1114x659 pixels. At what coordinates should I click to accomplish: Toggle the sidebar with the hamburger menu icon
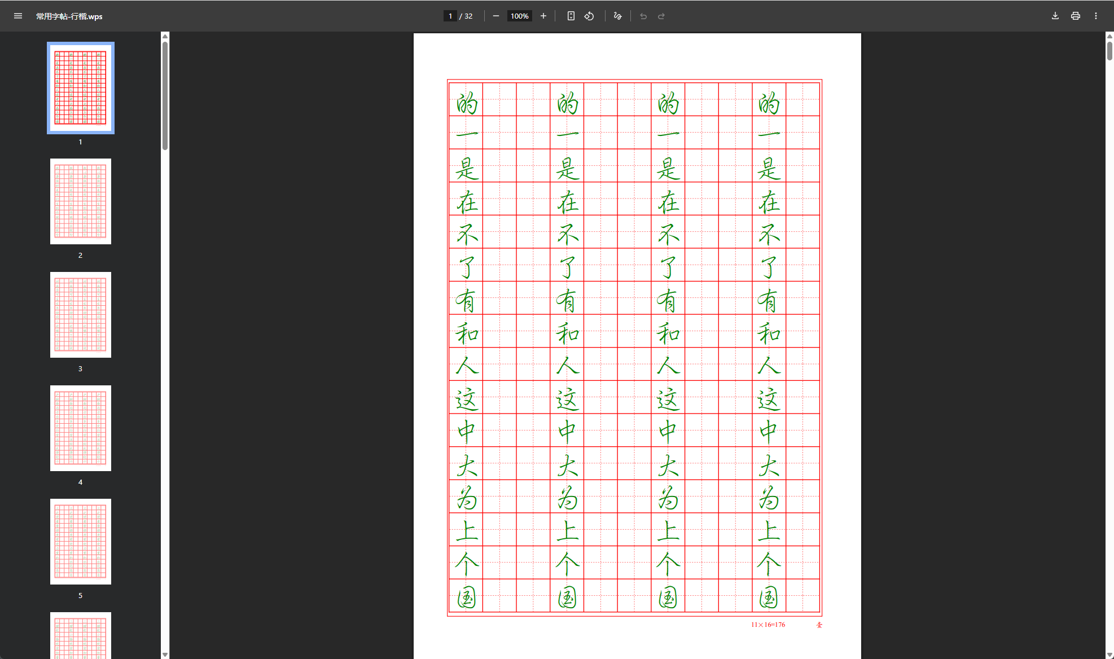[18, 16]
